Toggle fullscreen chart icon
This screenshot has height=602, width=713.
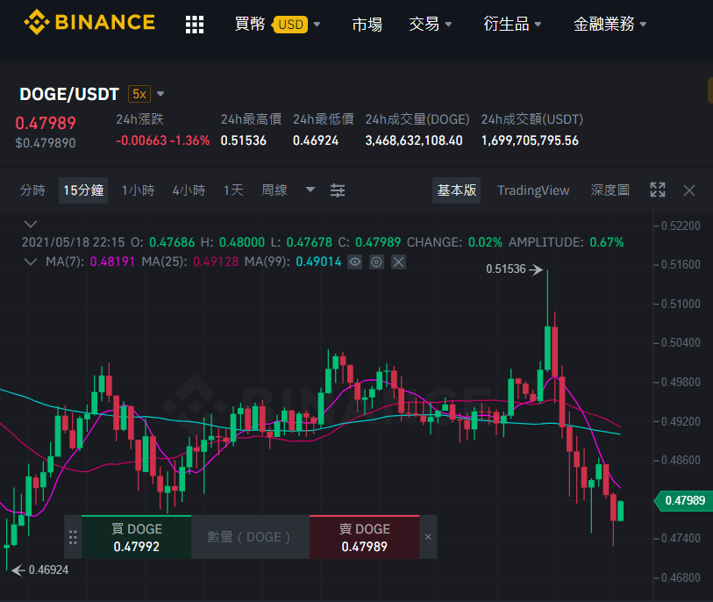pyautogui.click(x=658, y=190)
